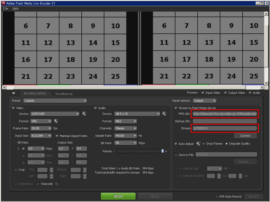270x202 pixels.
Task: Open the audio Device SB 5.1 VX dropdown
Action: pos(137,114)
